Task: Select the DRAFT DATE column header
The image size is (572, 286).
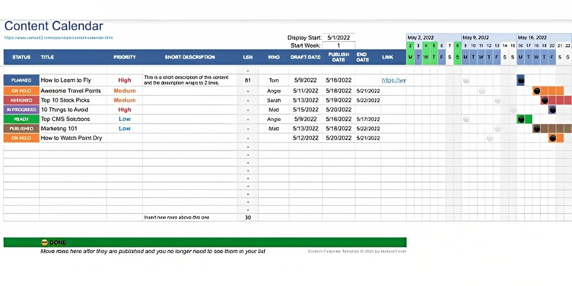Action: tap(305, 57)
